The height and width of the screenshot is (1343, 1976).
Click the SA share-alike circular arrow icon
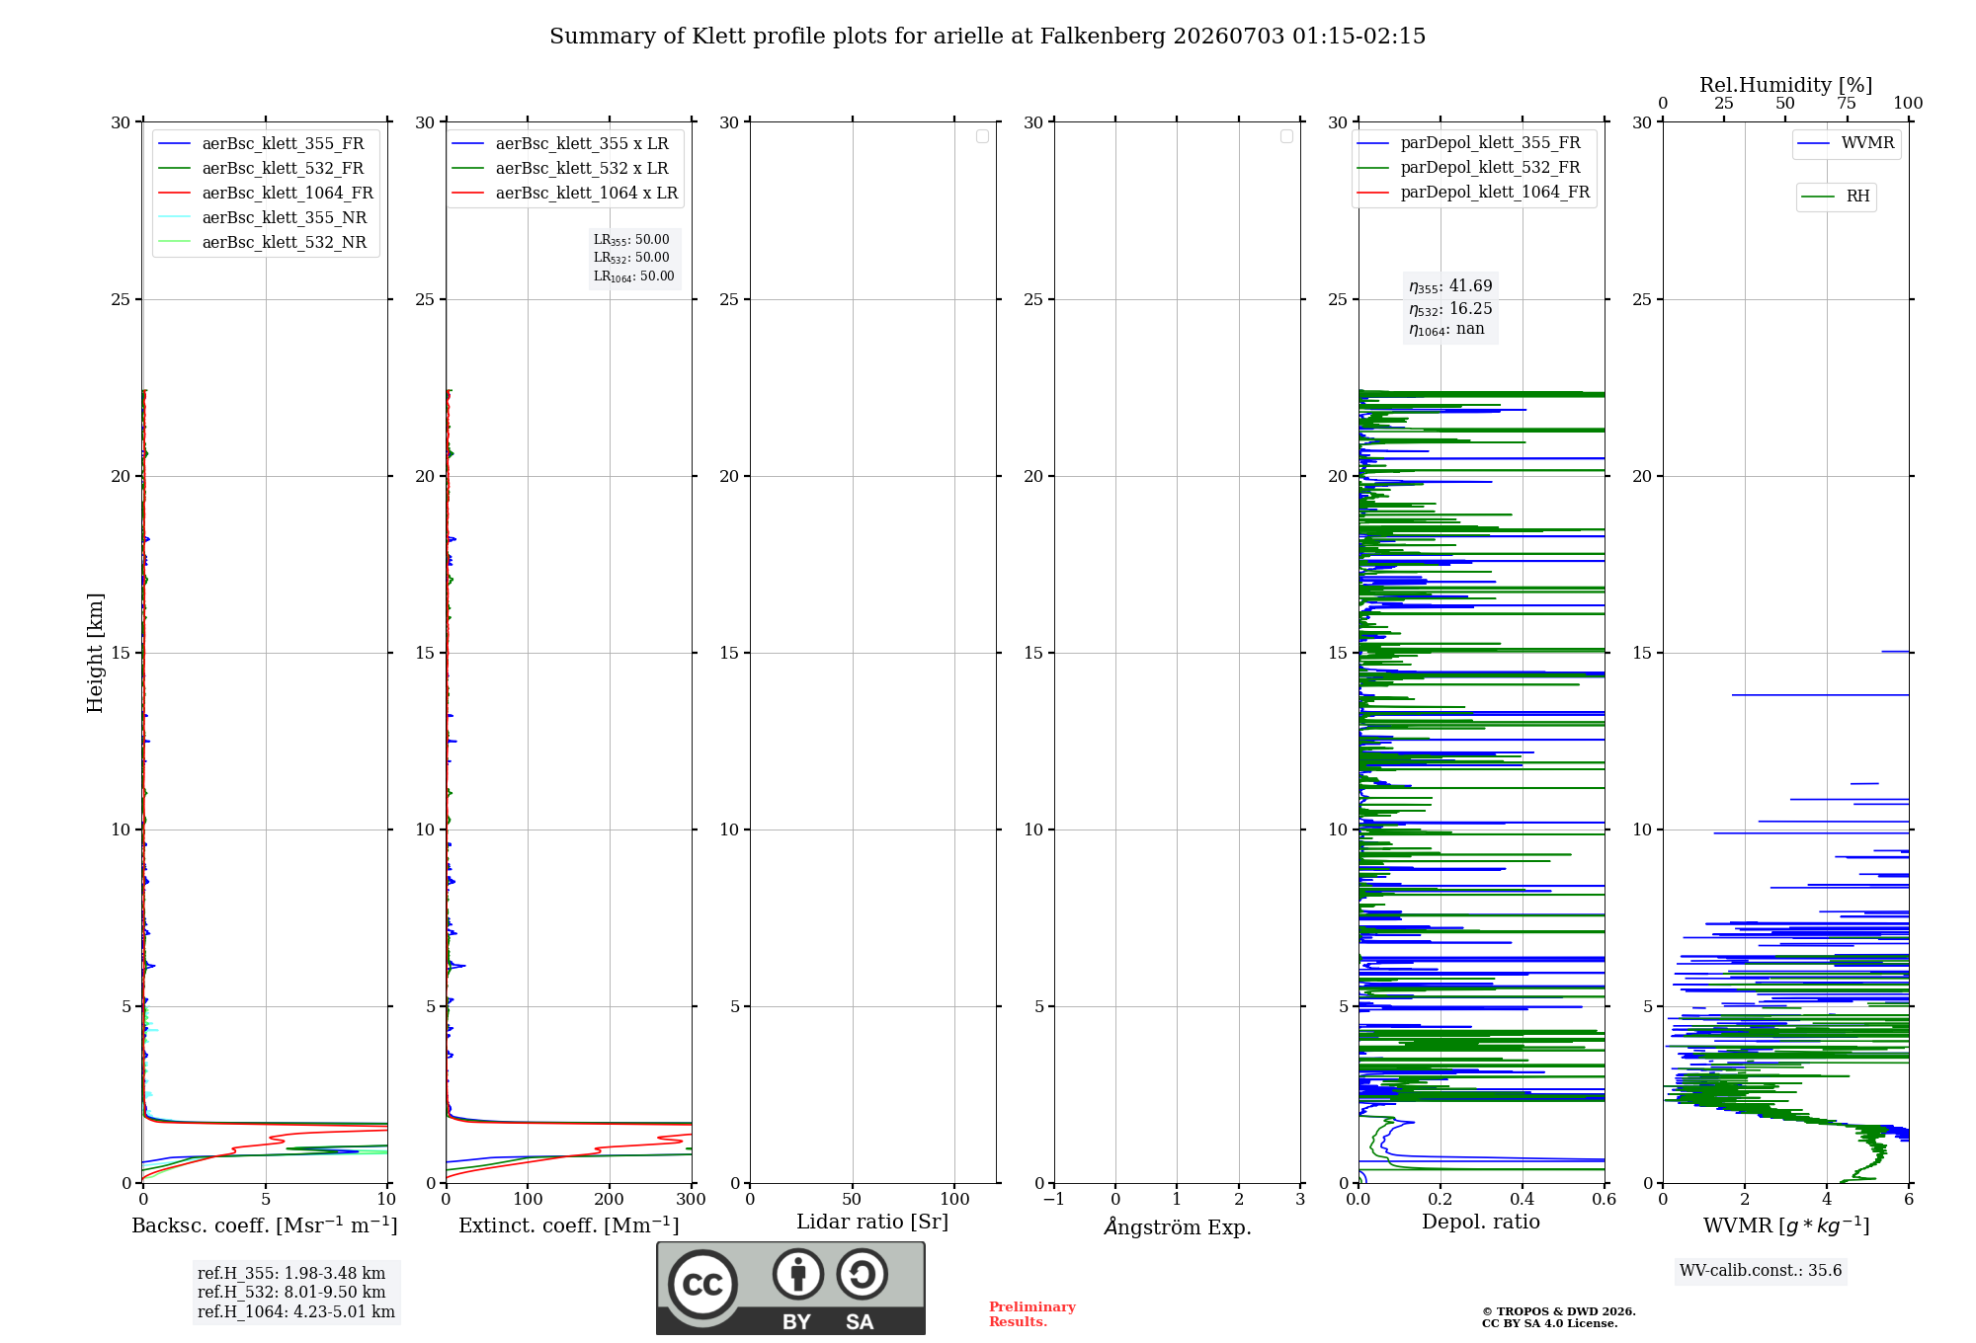click(x=862, y=1274)
